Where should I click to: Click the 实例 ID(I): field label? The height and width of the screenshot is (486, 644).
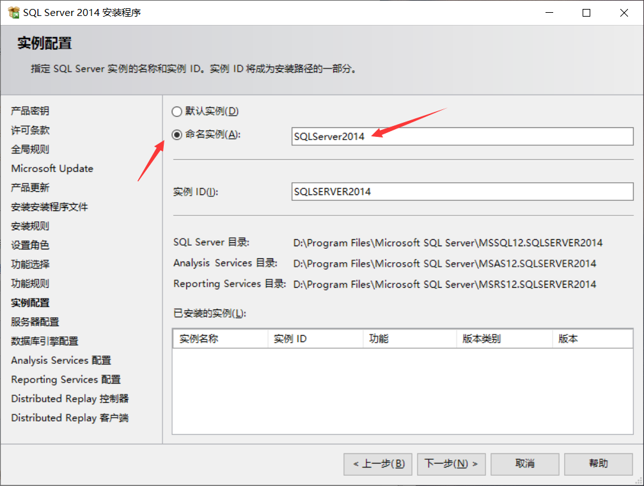196,192
